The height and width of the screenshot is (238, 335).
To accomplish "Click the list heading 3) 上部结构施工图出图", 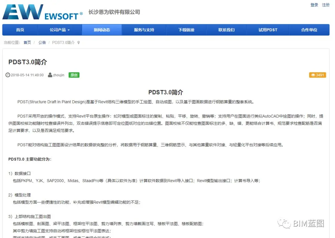I will click(x=29, y=217).
